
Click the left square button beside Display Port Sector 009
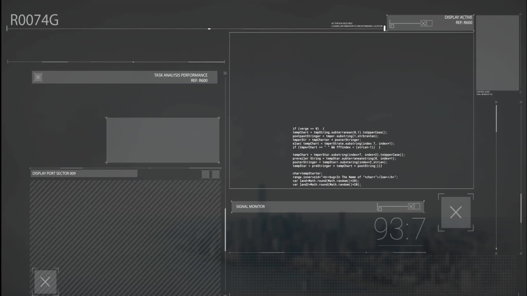(205, 174)
